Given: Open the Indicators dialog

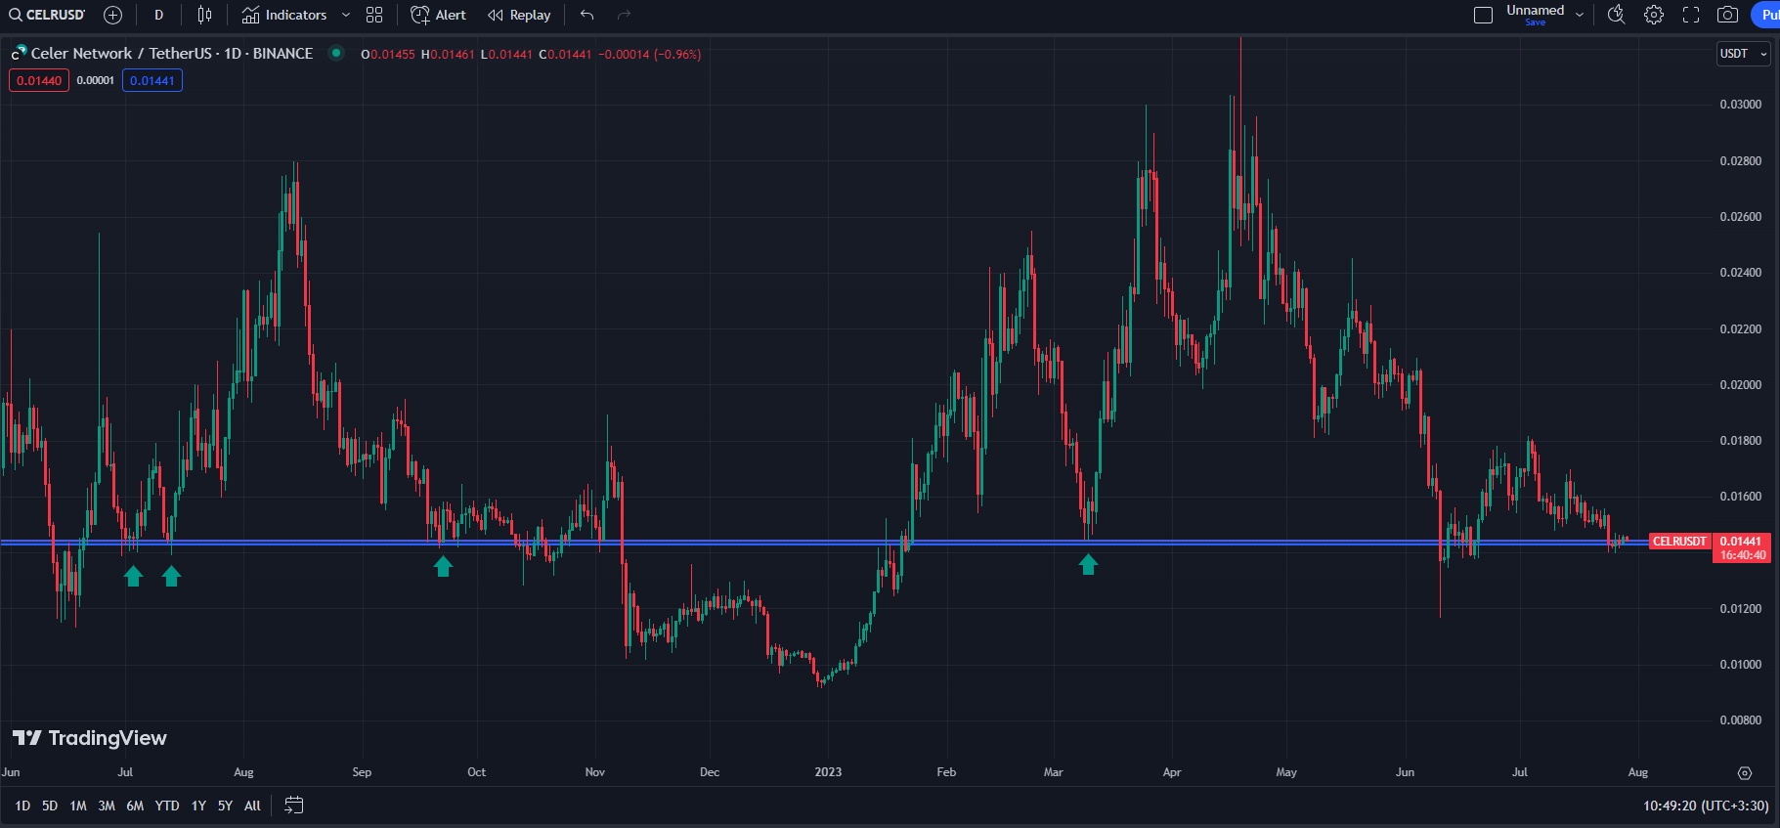Looking at the screenshot, I should tap(284, 15).
